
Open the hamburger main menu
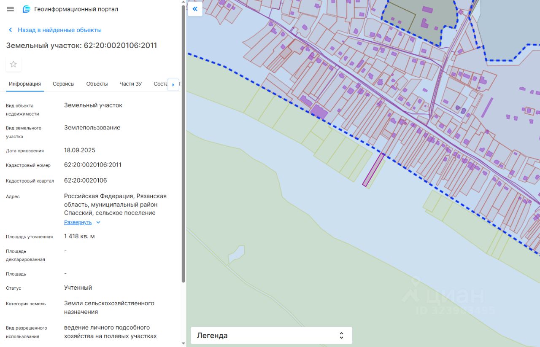(x=11, y=9)
